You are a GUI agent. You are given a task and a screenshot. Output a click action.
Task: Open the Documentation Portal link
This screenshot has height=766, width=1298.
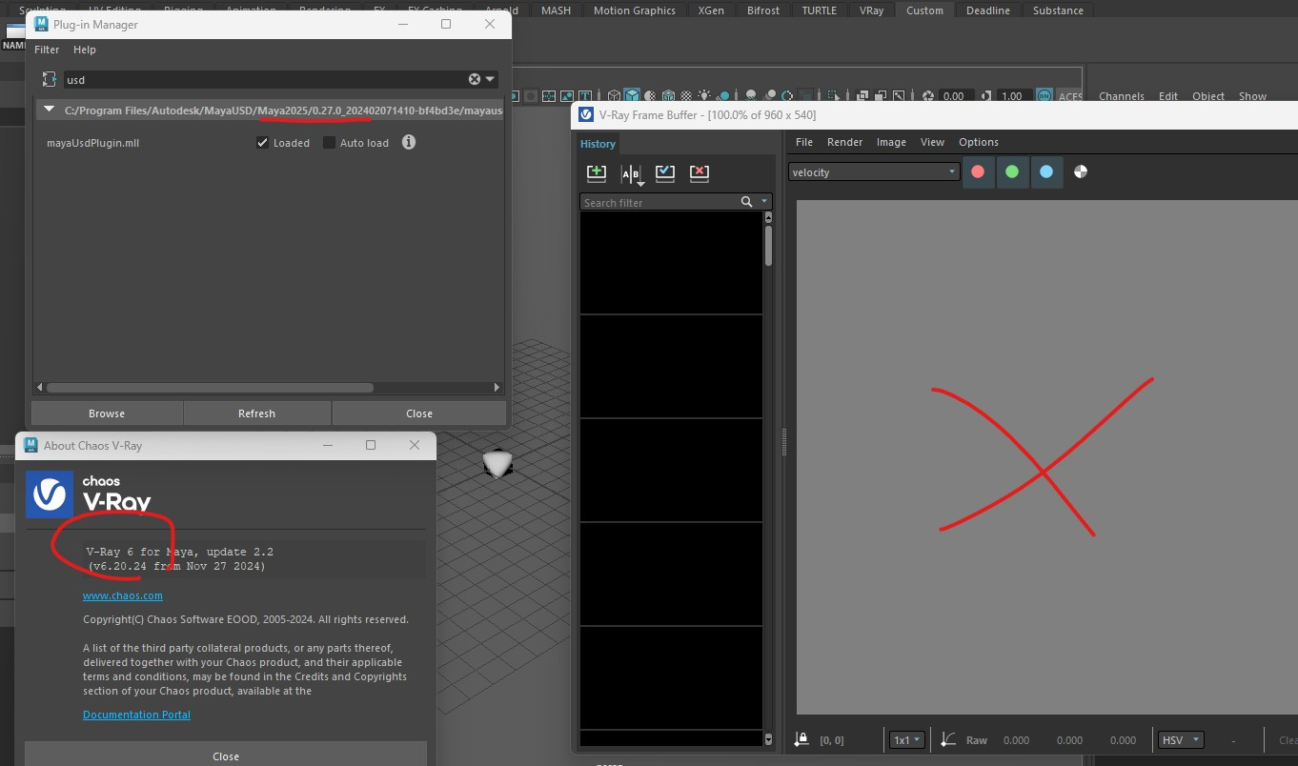tap(136, 715)
